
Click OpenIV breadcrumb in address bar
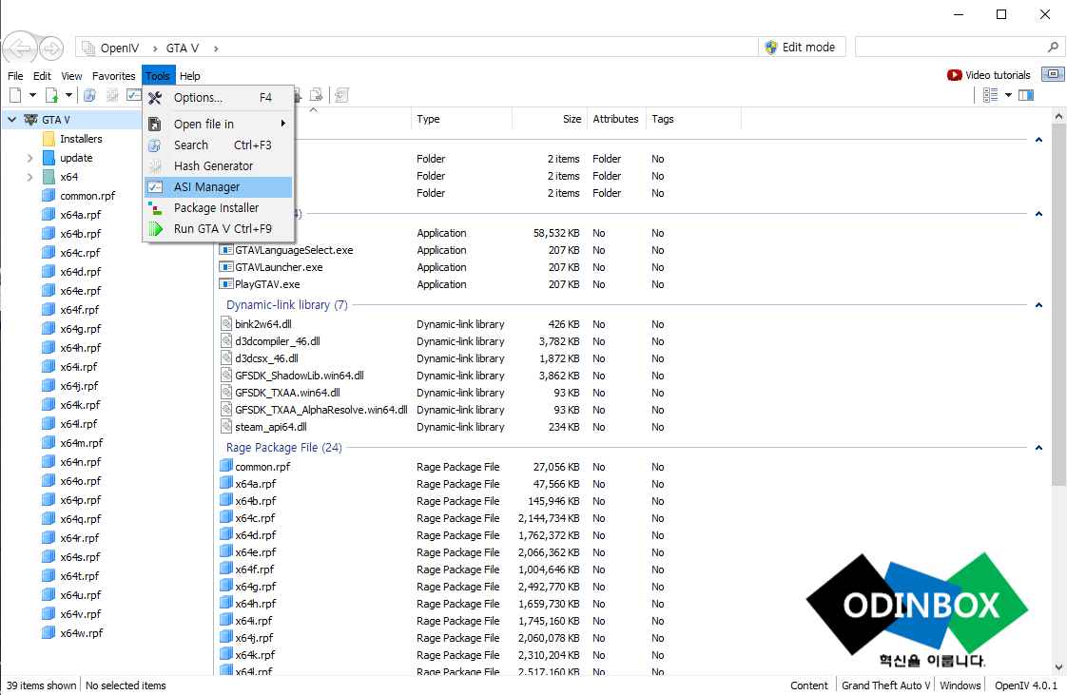(x=120, y=48)
